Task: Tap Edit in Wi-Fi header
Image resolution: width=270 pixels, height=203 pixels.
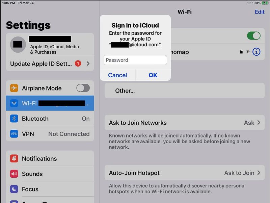Action: [260, 12]
